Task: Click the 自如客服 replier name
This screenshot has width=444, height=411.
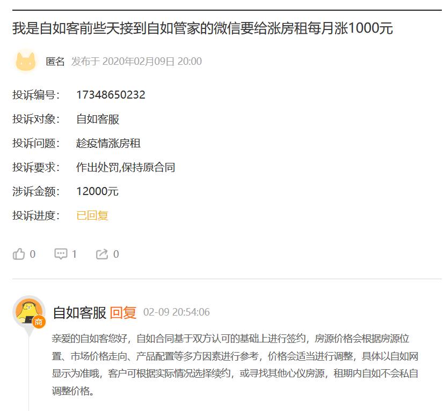Action: [x=79, y=312]
